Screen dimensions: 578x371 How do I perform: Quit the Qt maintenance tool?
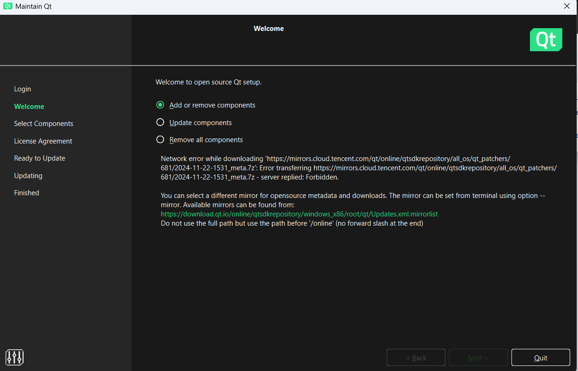point(541,358)
